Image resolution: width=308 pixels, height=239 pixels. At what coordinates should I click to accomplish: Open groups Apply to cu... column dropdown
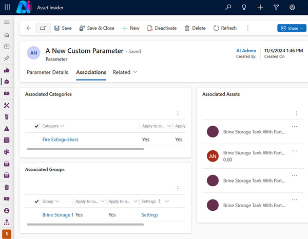90,202
